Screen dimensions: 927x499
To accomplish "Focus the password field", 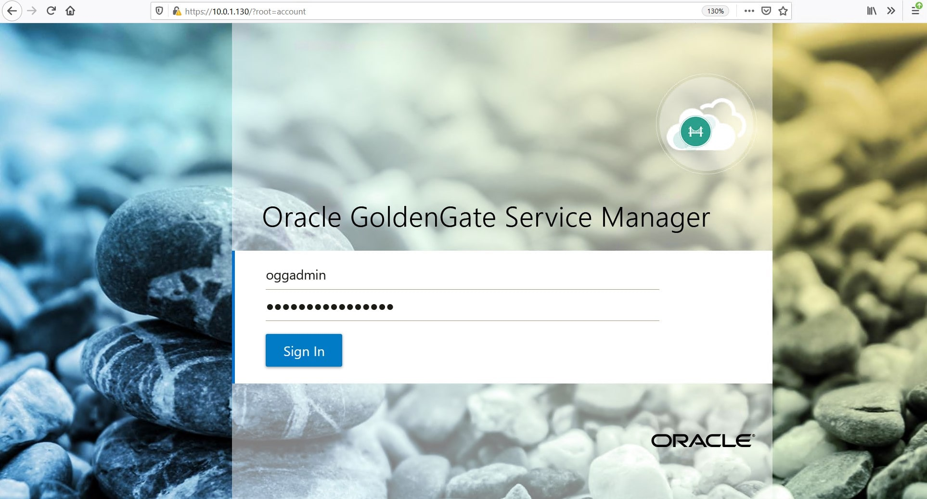I will [x=462, y=307].
